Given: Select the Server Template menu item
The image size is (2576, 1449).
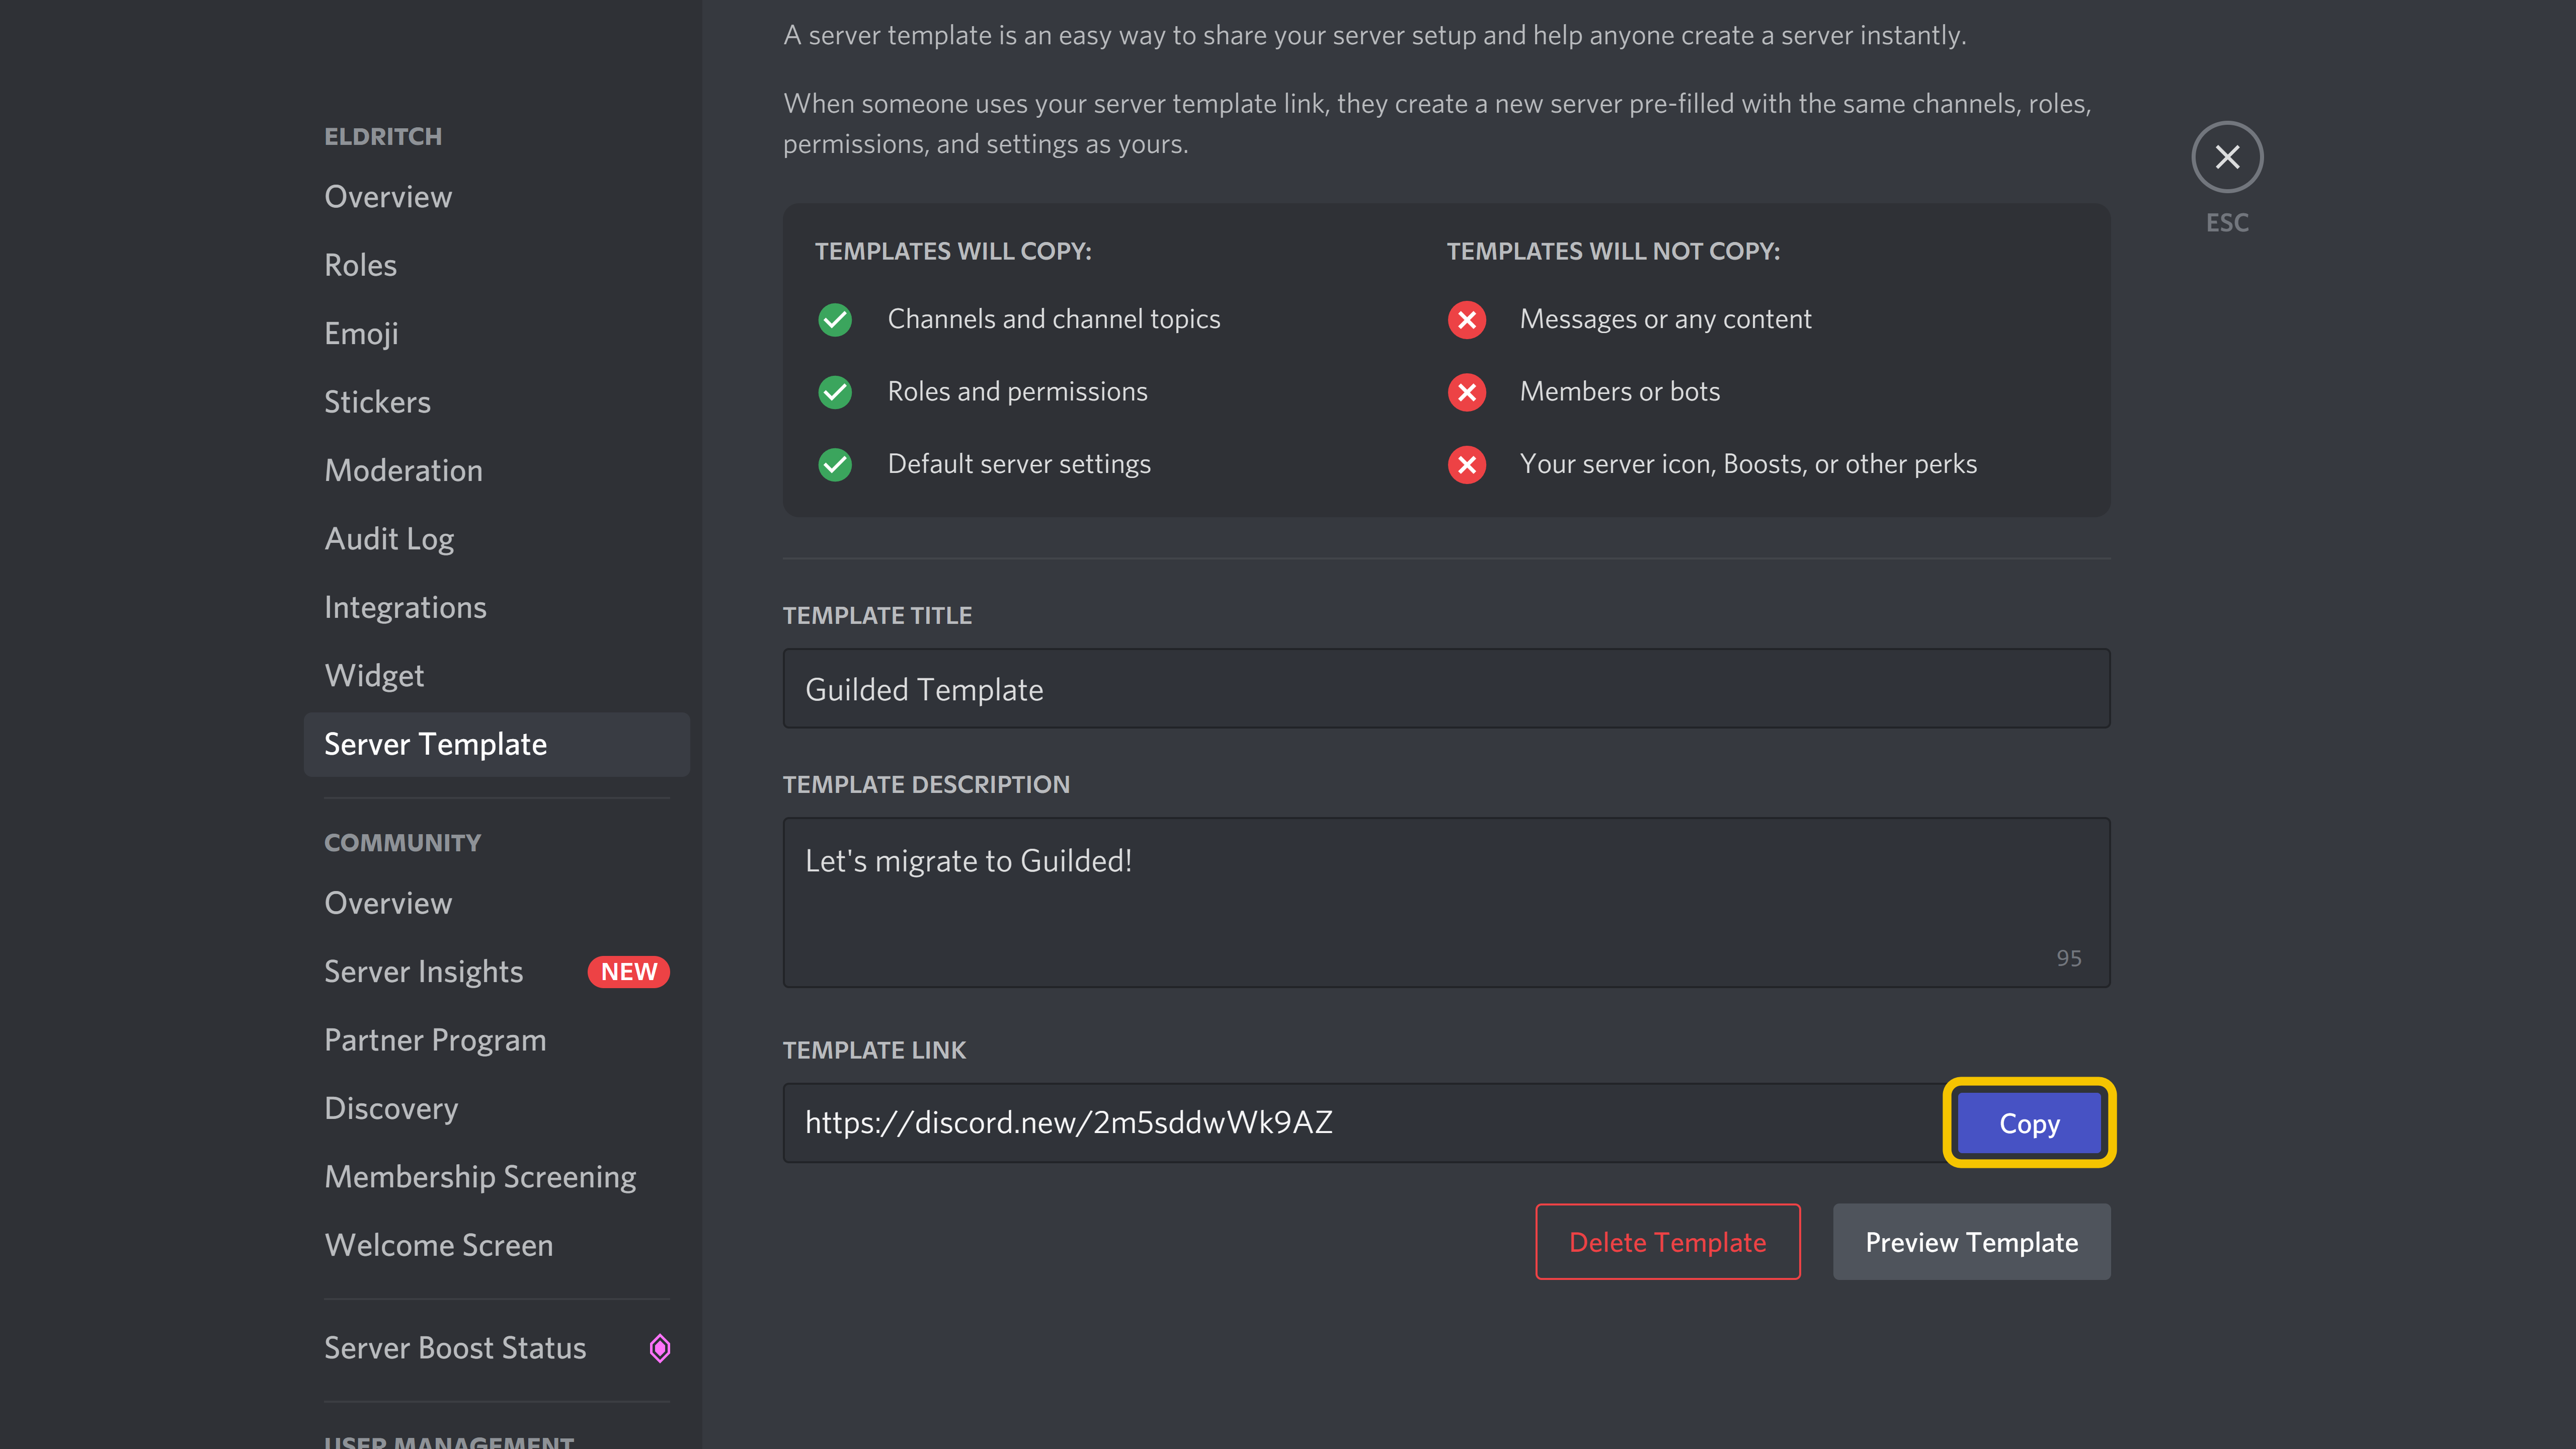Looking at the screenshot, I should pyautogui.click(x=435, y=743).
